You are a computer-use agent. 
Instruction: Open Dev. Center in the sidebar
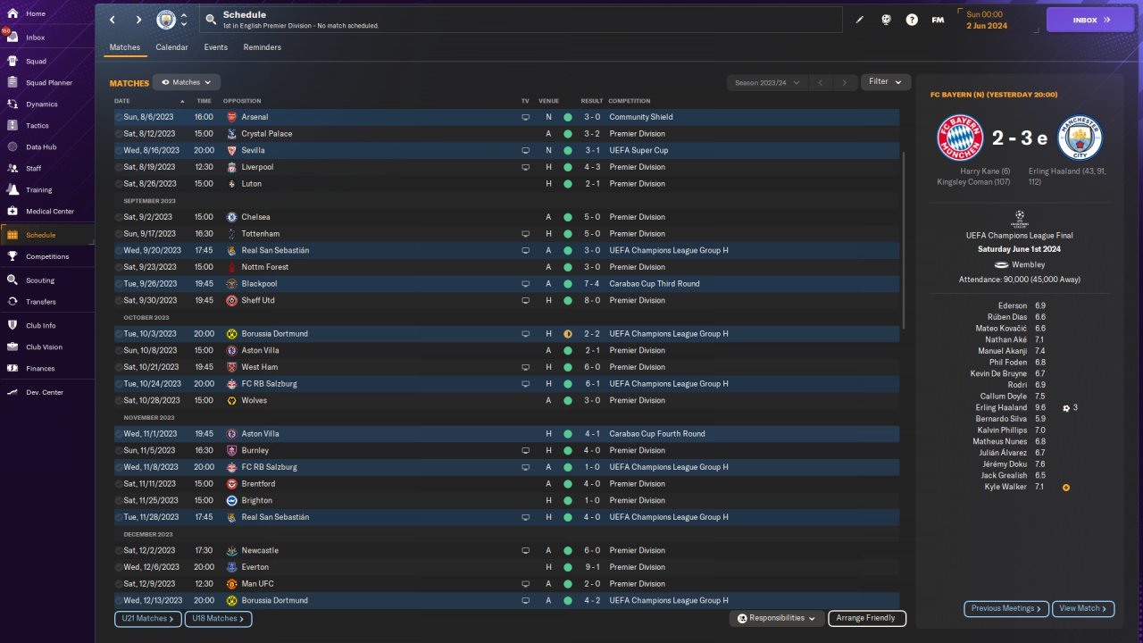coord(46,392)
